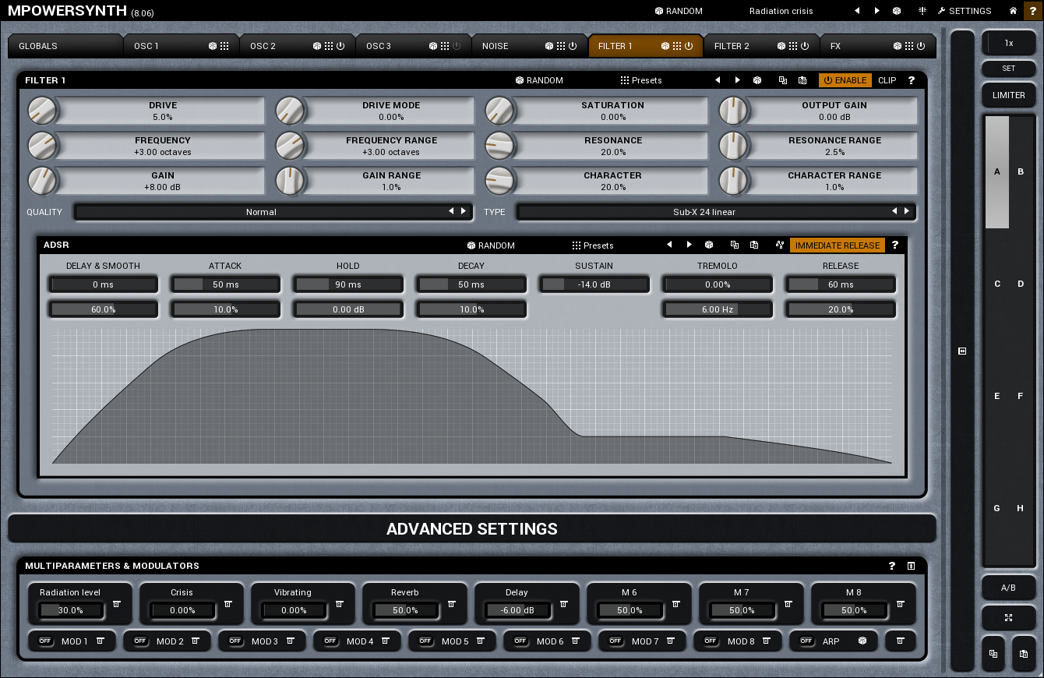The width and height of the screenshot is (1044, 678).
Task: Click the home icon in top bar
Action: (x=1013, y=11)
